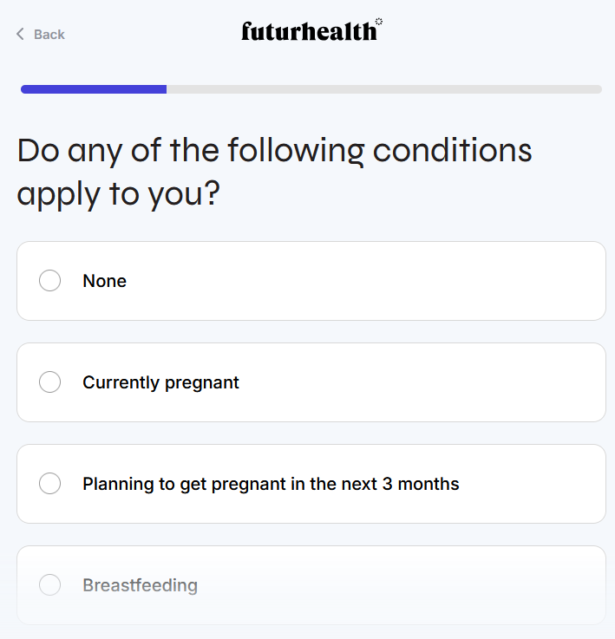The image size is (615, 639).
Task: Click the small sunburst mark beside the futurhealth logo
Action: click(379, 23)
